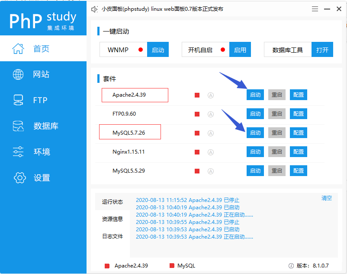Open the 环境 environment menu item

[x=43, y=152]
